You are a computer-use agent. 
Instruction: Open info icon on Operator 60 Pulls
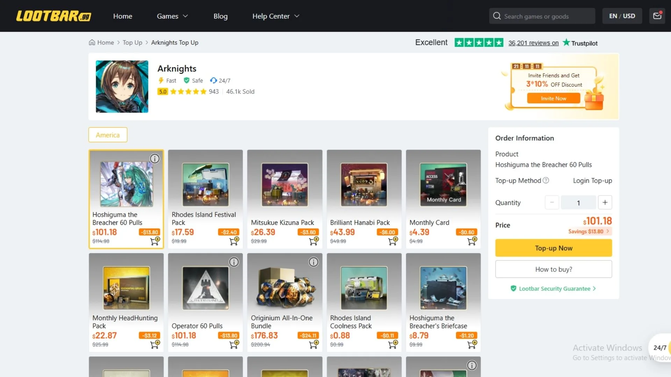tap(234, 262)
